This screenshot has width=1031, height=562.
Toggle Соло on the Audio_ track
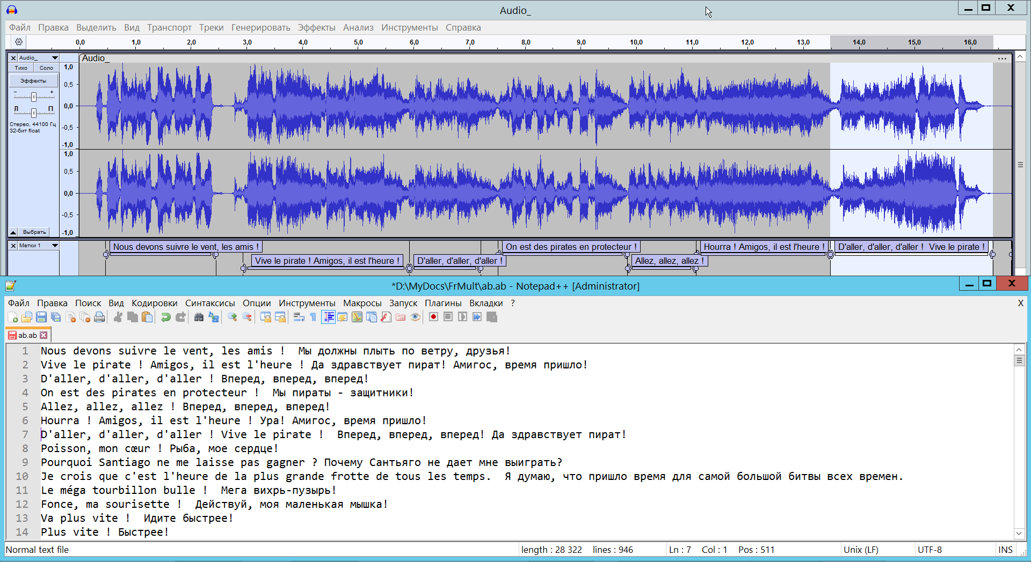click(x=46, y=68)
